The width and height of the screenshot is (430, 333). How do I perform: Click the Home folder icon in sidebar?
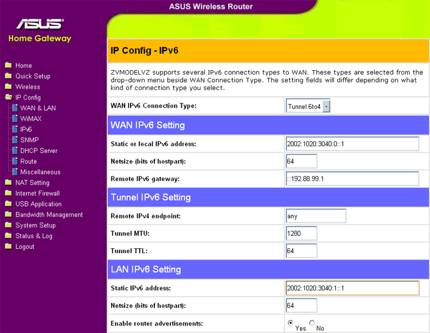pos(8,65)
